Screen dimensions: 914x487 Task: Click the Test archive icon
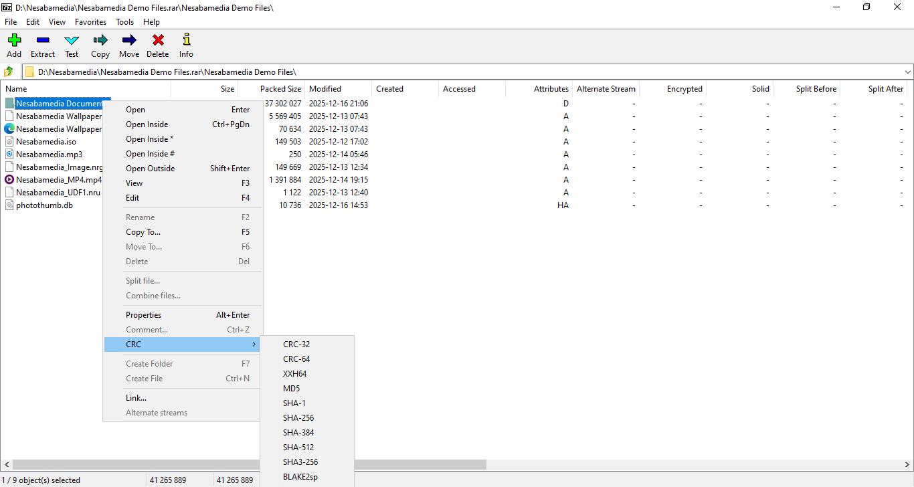click(x=72, y=41)
